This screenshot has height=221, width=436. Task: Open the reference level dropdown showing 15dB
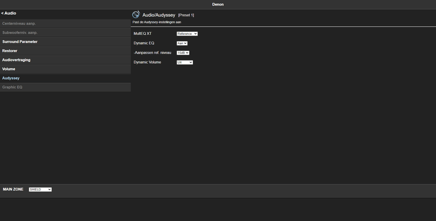point(183,53)
